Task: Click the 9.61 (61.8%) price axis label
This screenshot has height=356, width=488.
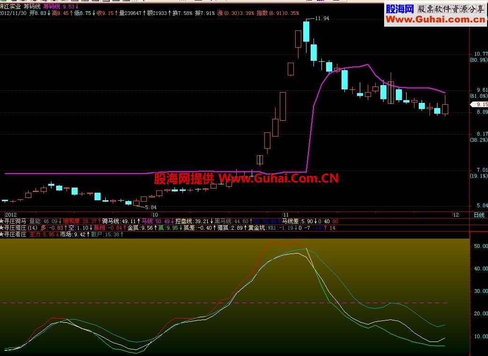Action: pyautogui.click(x=480, y=93)
